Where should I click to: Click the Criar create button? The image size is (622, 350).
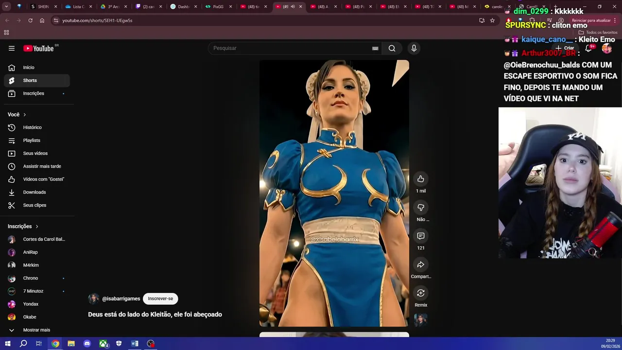click(566, 48)
